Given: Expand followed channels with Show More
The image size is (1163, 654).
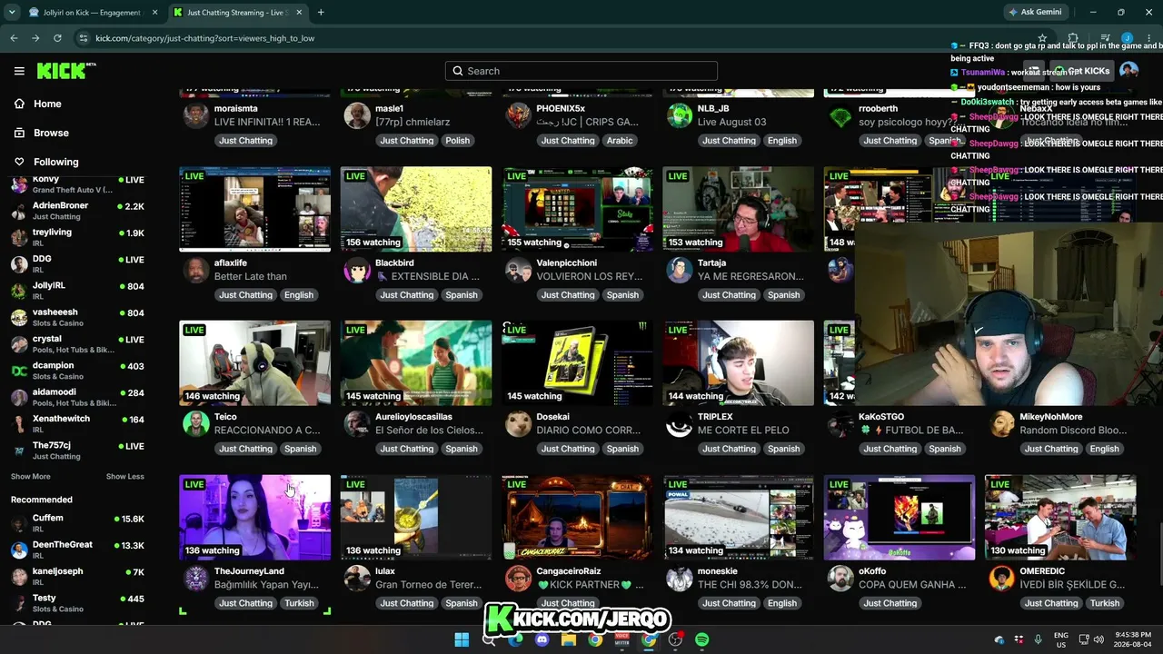Looking at the screenshot, I should coord(31,477).
